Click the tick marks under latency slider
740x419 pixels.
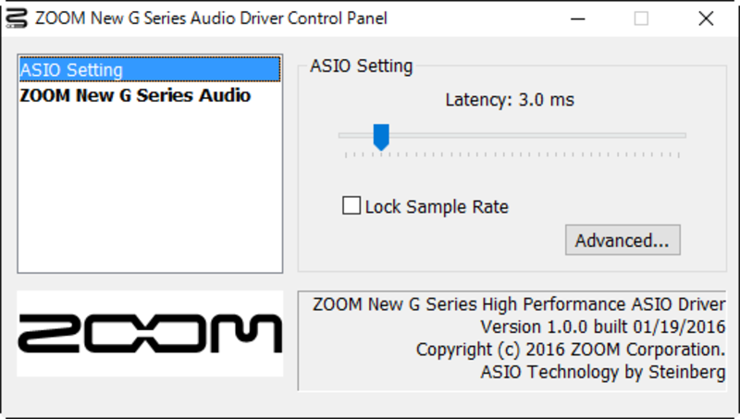(x=512, y=154)
